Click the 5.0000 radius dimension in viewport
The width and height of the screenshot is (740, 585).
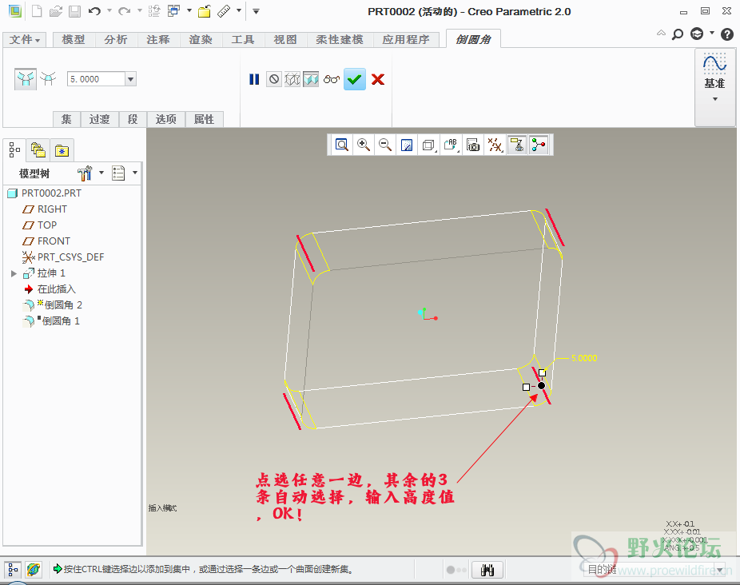click(x=584, y=358)
